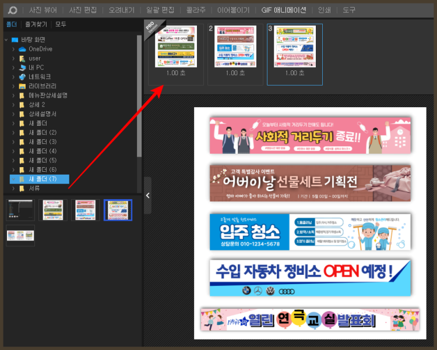
Task: Click the 바탕 화면 desktop icon
Action: click(x=15, y=40)
